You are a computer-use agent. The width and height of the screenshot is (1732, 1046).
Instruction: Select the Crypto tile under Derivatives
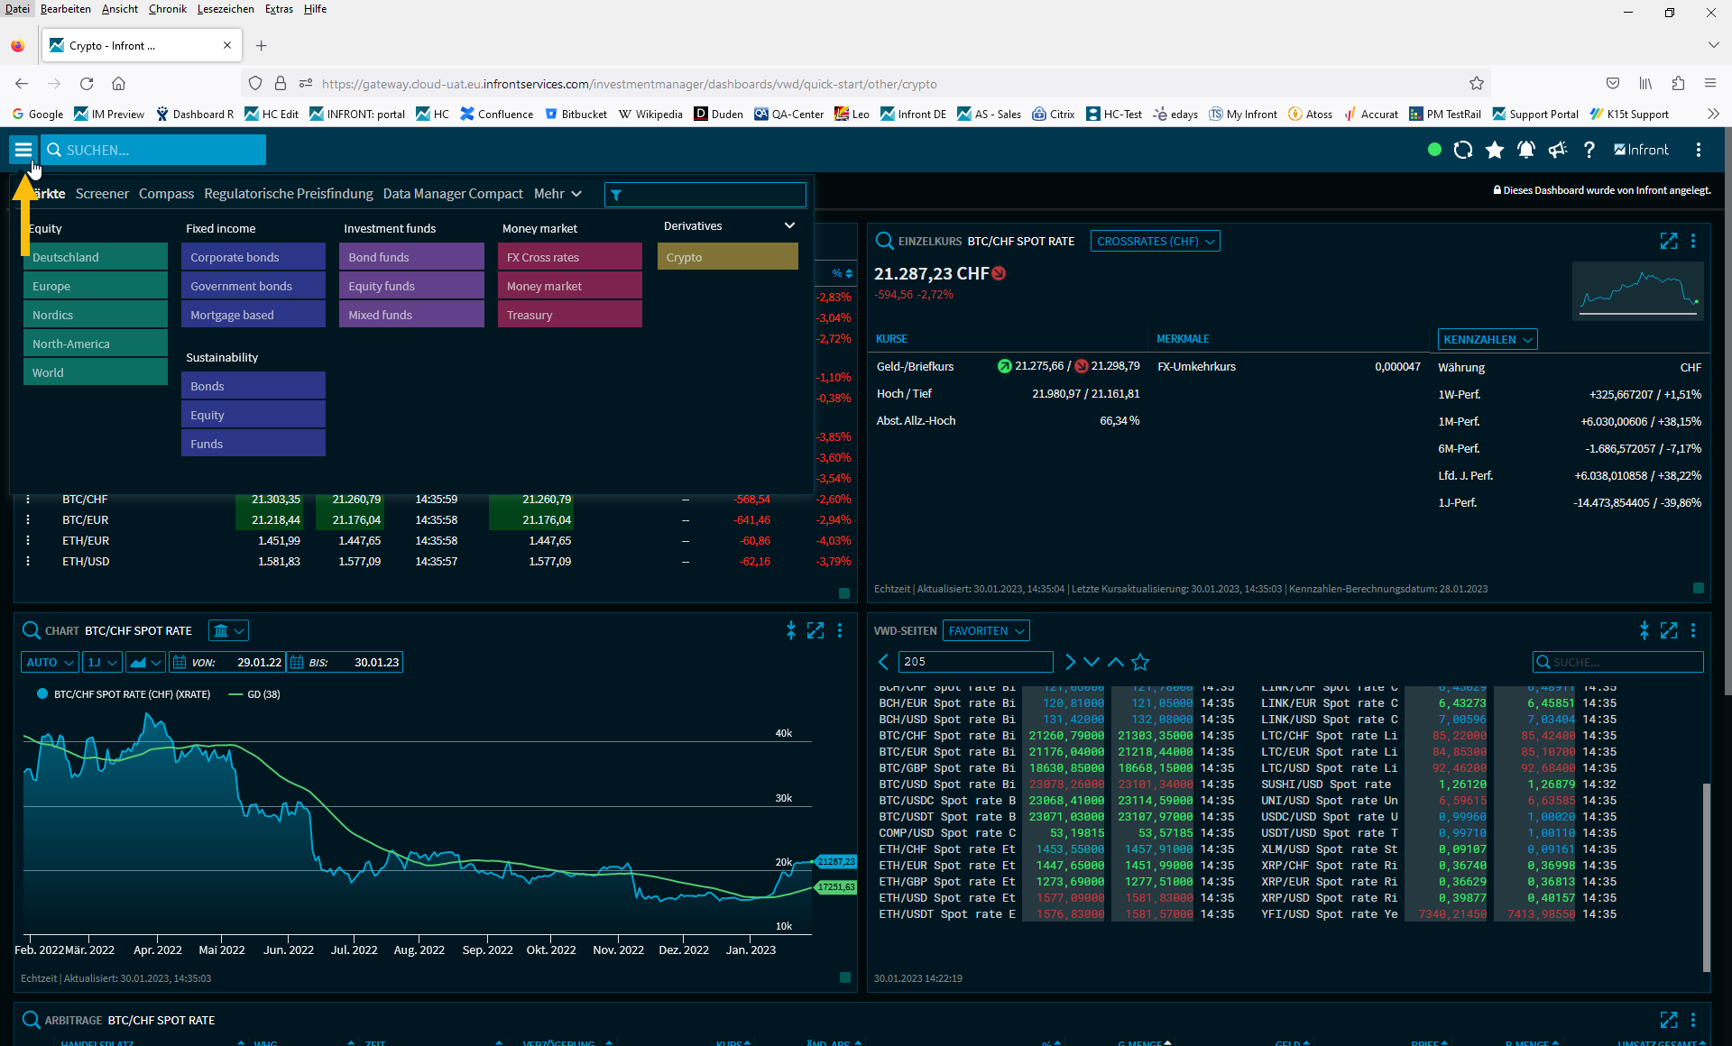(x=727, y=257)
